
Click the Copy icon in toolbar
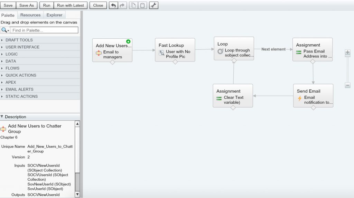tap(133, 6)
